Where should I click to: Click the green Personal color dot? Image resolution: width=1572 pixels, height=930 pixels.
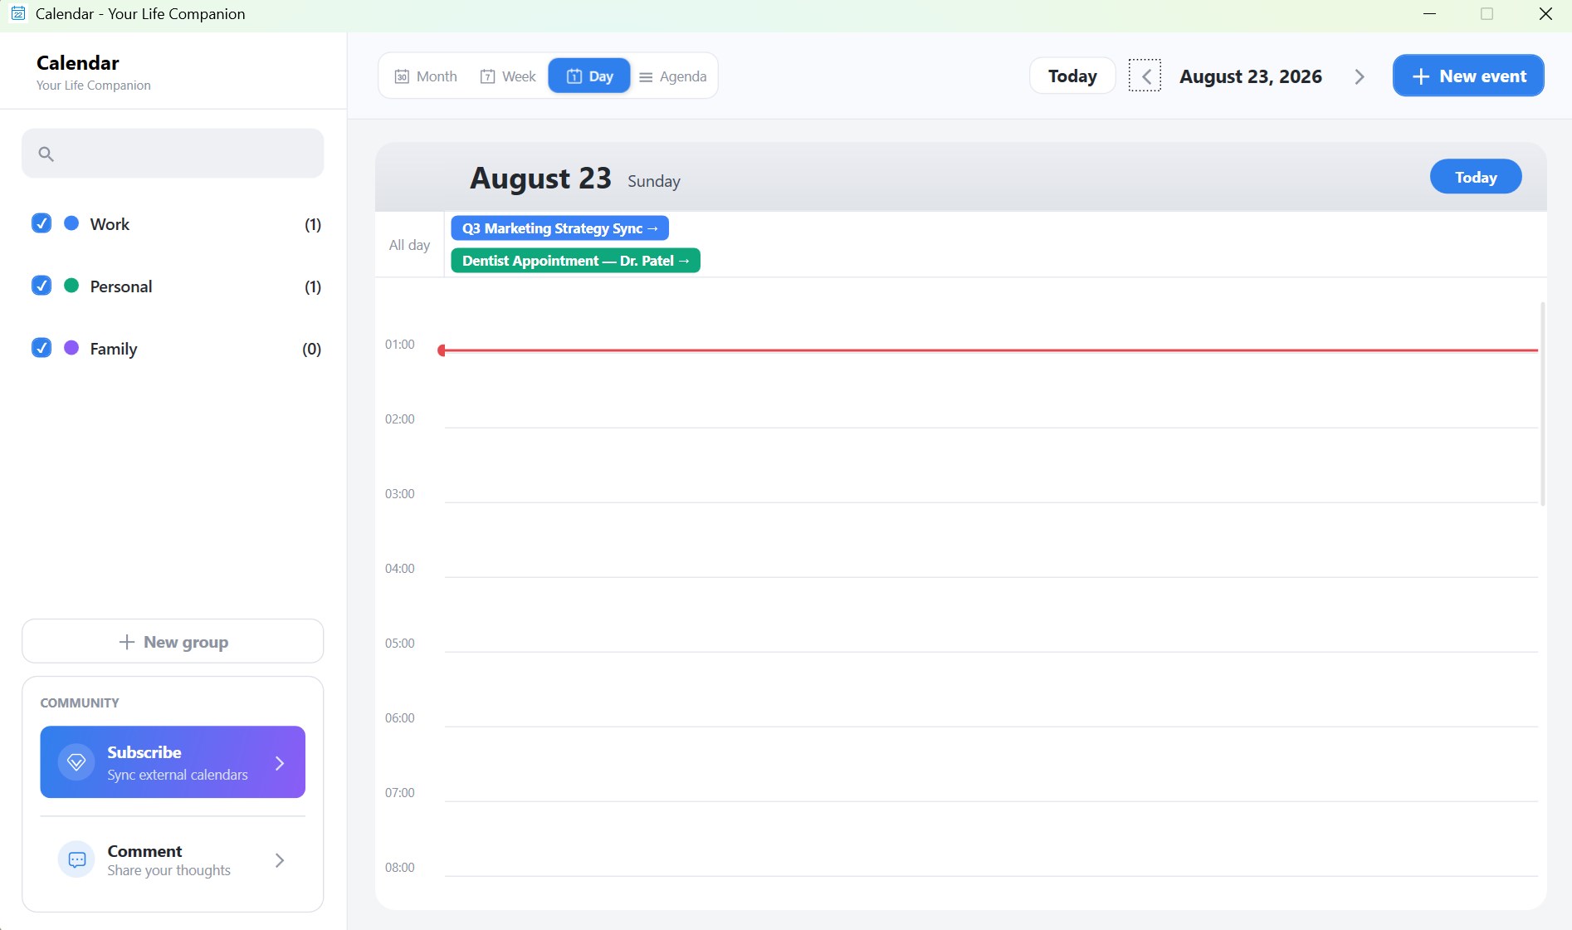[71, 286]
